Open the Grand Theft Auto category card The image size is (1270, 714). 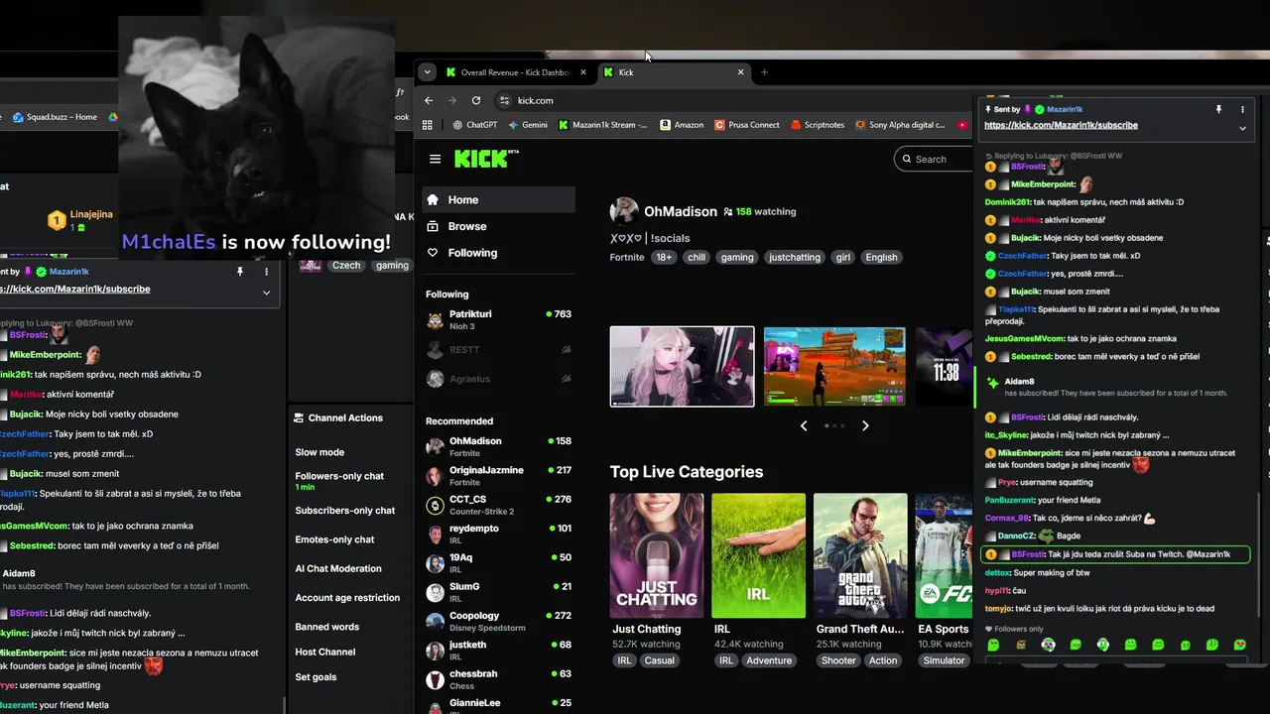pos(860,555)
